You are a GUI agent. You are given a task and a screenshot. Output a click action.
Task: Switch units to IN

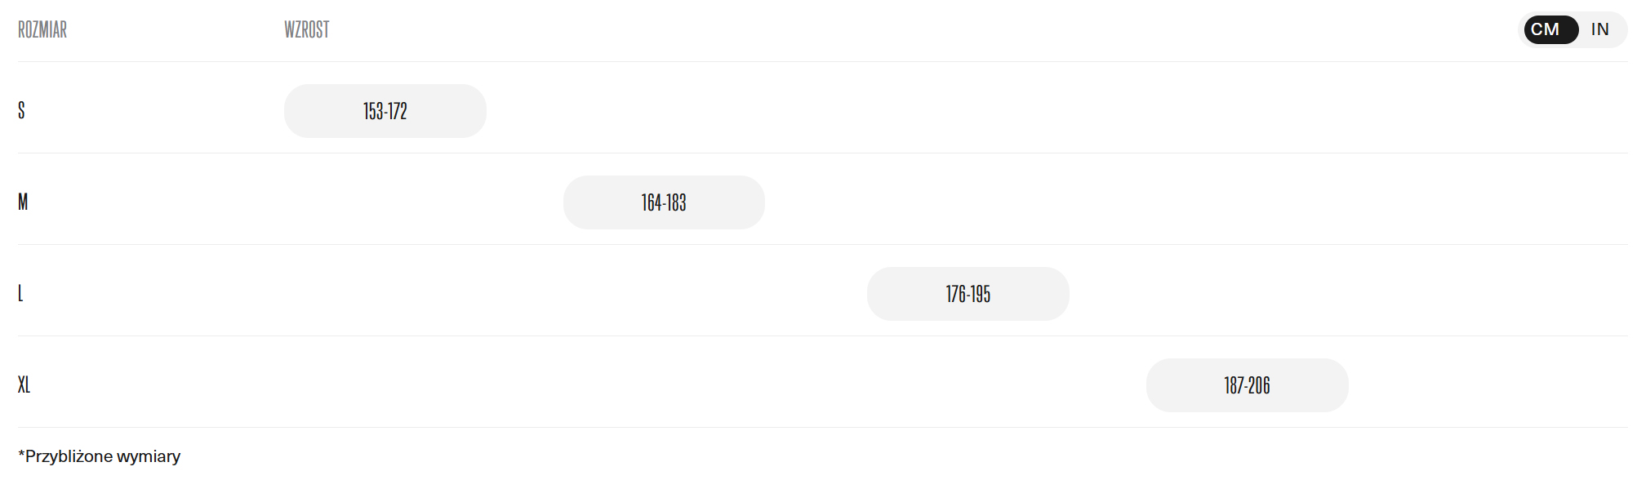tap(1599, 30)
